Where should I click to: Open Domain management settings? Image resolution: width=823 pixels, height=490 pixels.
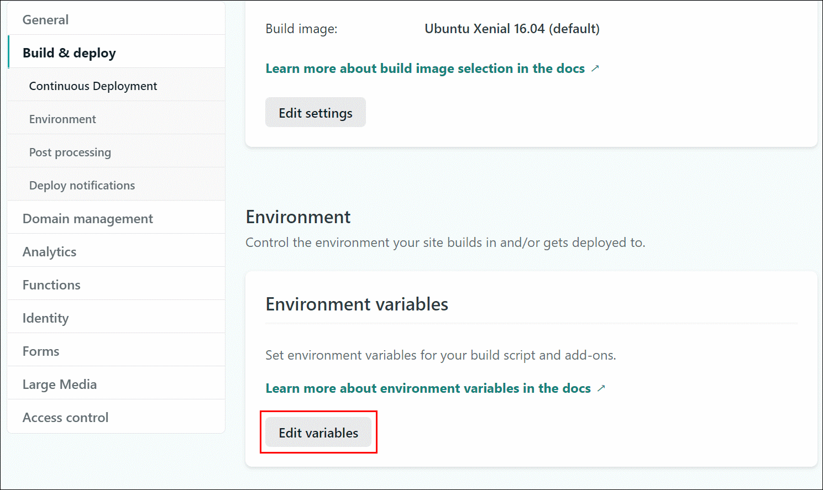88,219
